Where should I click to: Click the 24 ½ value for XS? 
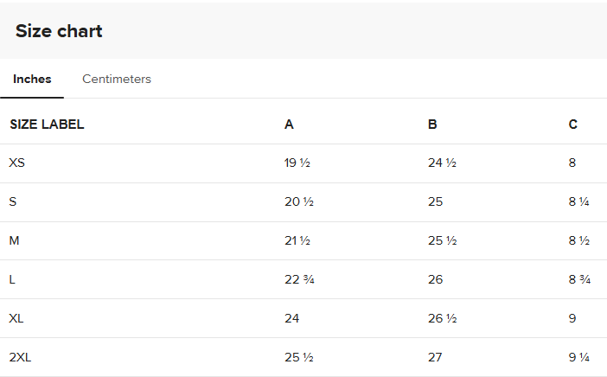pyautogui.click(x=442, y=163)
